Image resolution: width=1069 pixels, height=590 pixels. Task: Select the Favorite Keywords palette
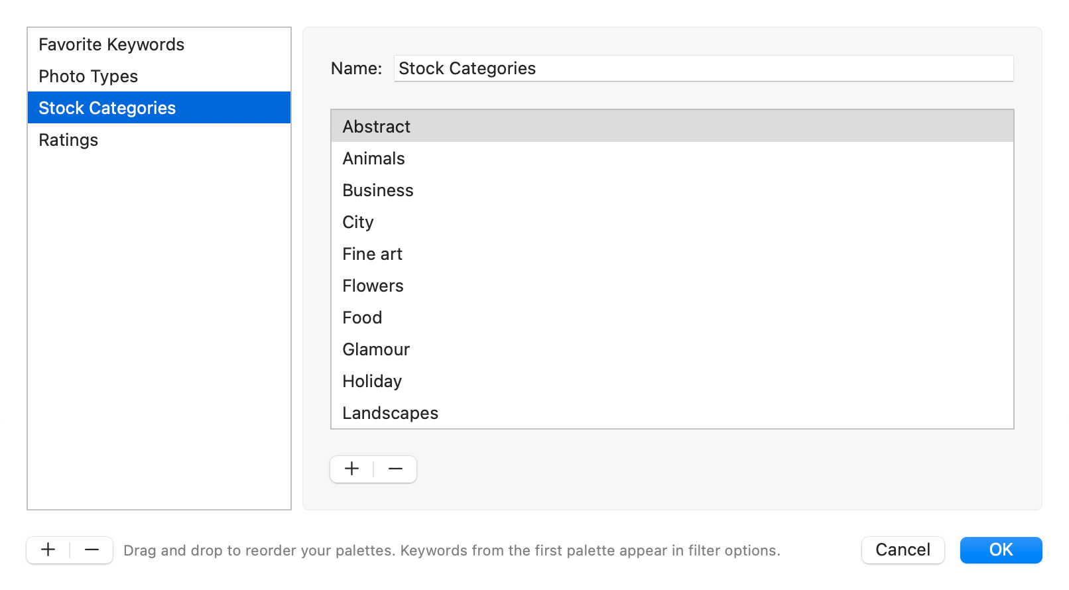point(159,44)
